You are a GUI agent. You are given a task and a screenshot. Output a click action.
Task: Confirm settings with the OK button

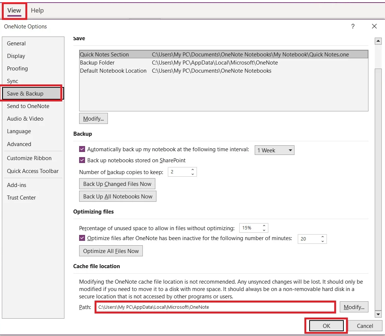click(325, 326)
